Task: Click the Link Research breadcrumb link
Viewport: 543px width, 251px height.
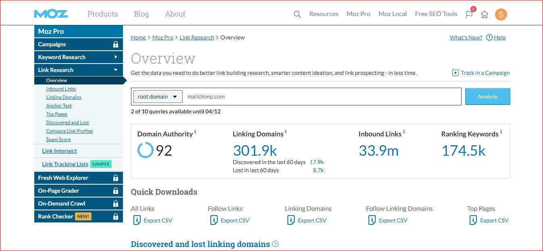Action: 197,37
